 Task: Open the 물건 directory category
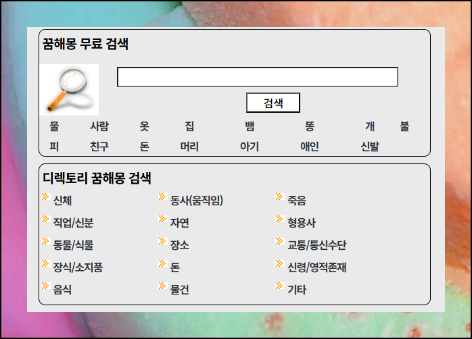point(179,290)
